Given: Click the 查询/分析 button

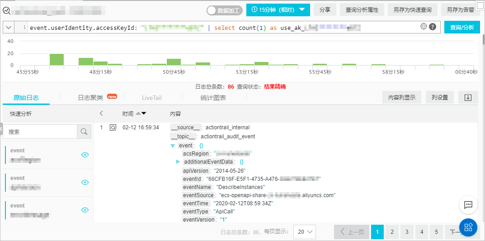Looking at the screenshot, I should tap(462, 27).
